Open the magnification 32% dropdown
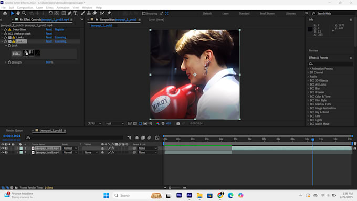 point(94,123)
